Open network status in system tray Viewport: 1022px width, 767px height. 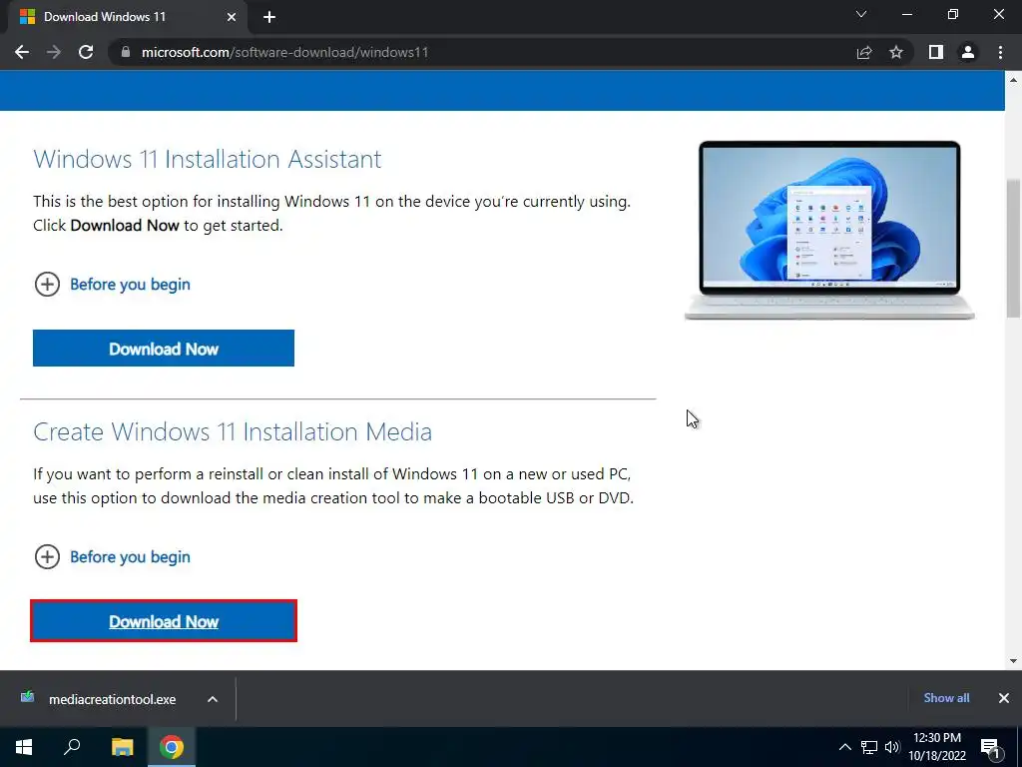[x=869, y=747]
